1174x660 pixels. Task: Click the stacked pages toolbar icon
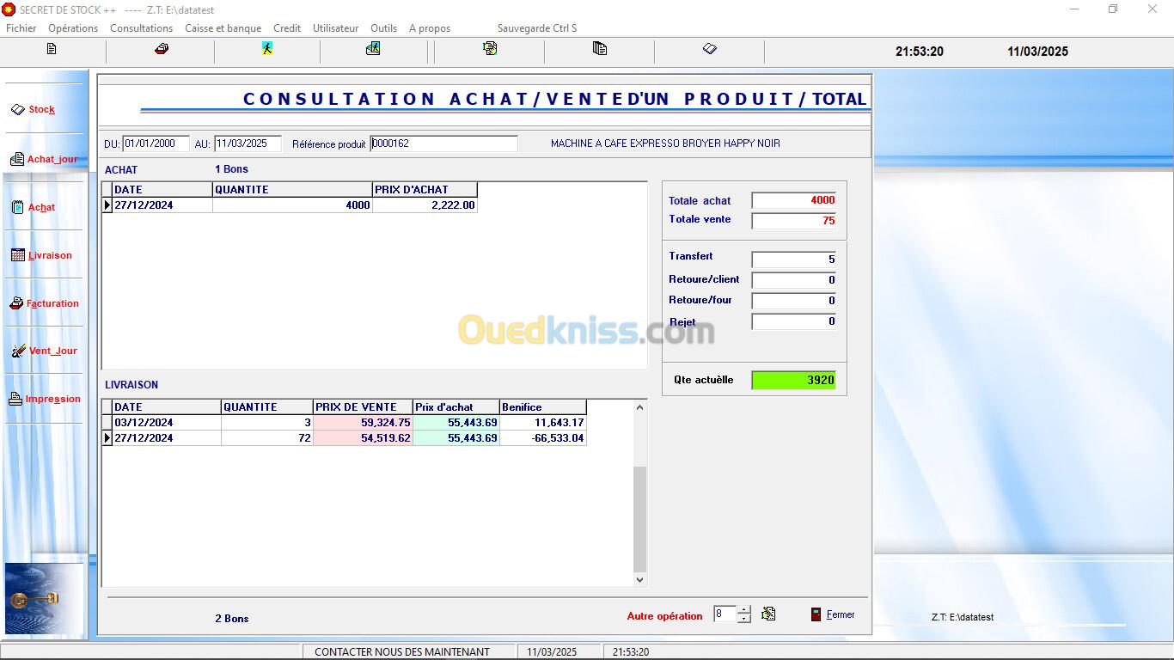[600, 49]
